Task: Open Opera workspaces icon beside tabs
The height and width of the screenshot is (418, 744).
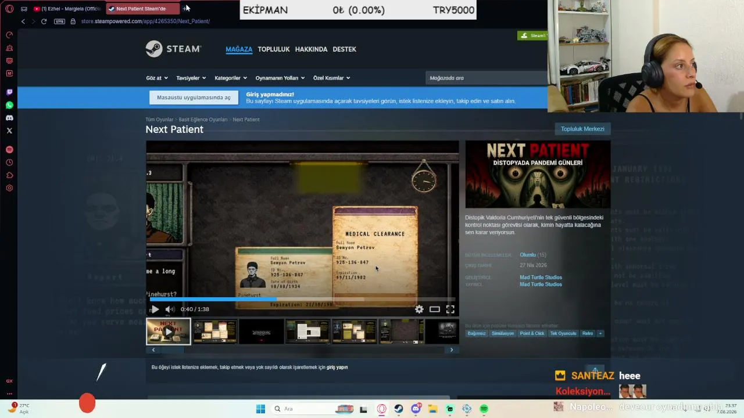Action: 24,9
